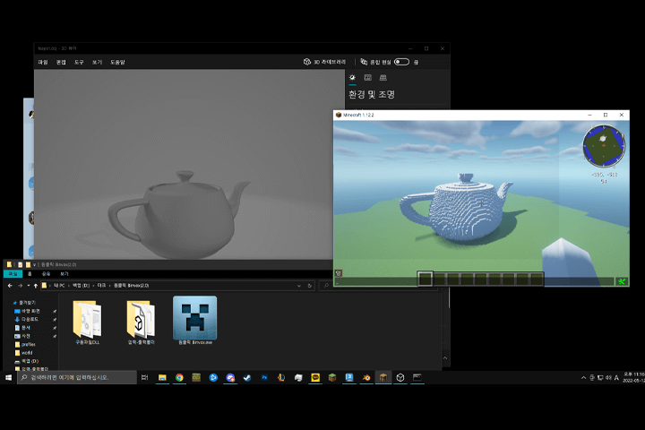Open the Stats & Shading panel tab icon
The width and height of the screenshot is (645, 430).
(x=368, y=77)
